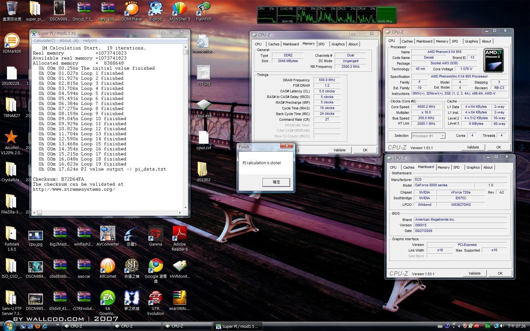
Task: Open Help(H) menu in Super PI
Action: pos(90,40)
